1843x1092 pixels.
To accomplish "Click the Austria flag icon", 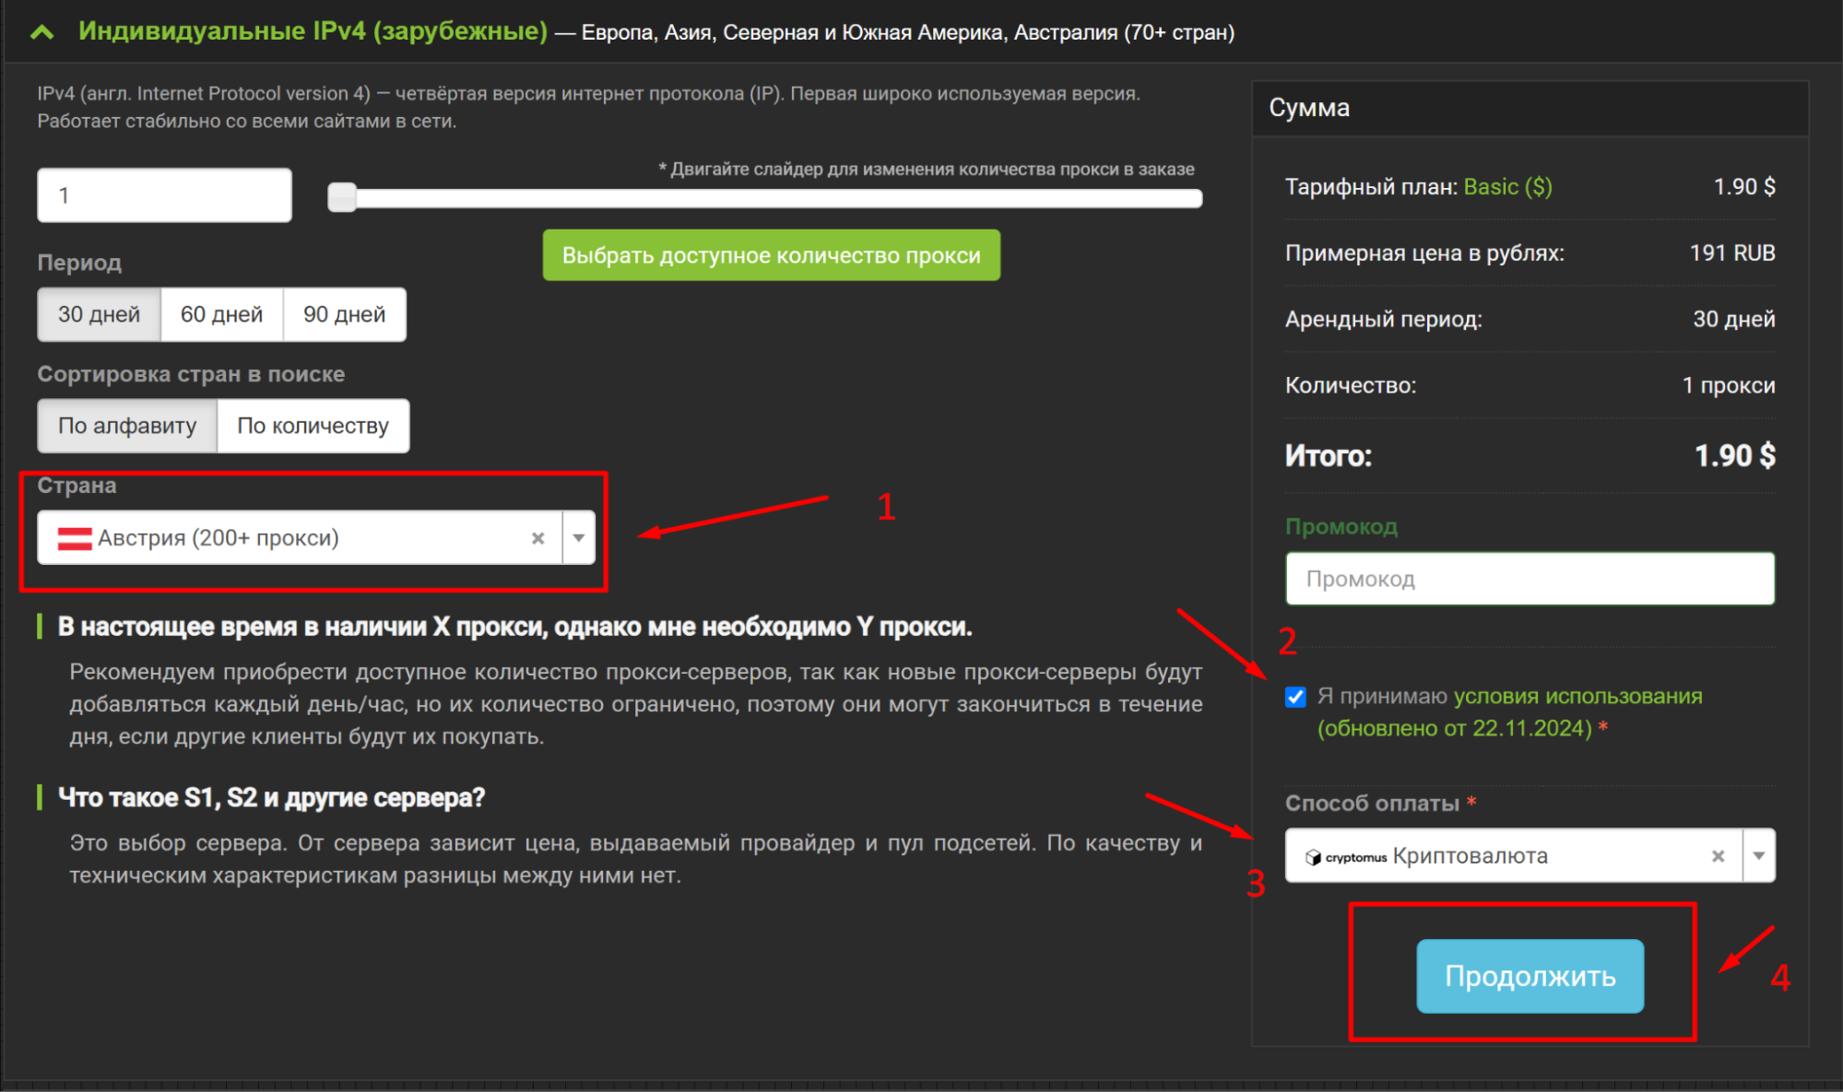I will click(x=75, y=538).
